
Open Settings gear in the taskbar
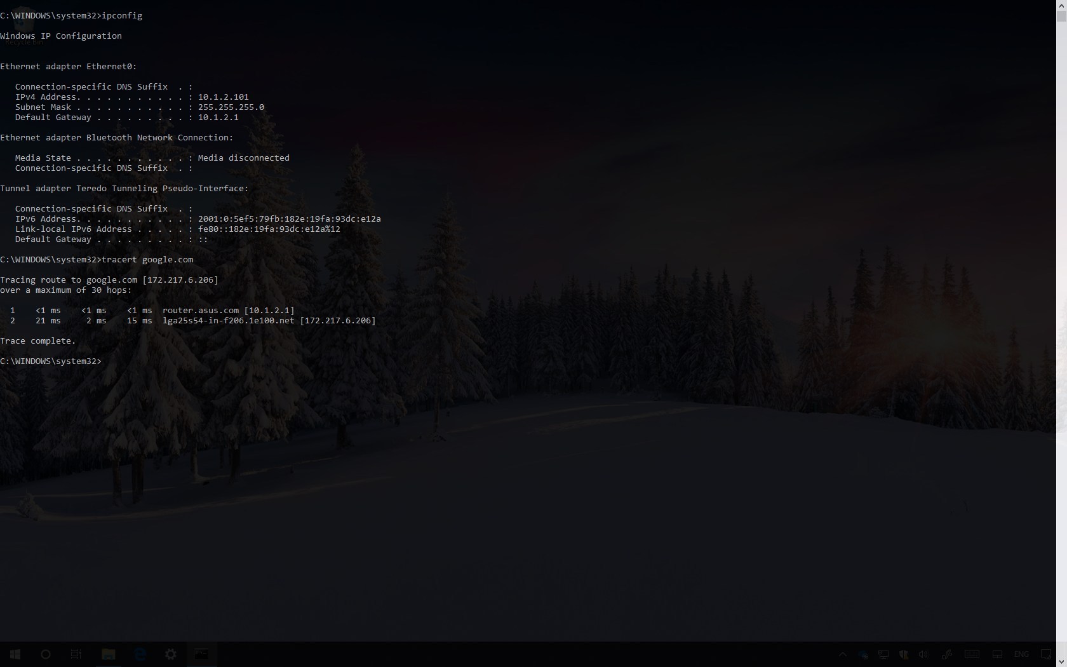(171, 654)
